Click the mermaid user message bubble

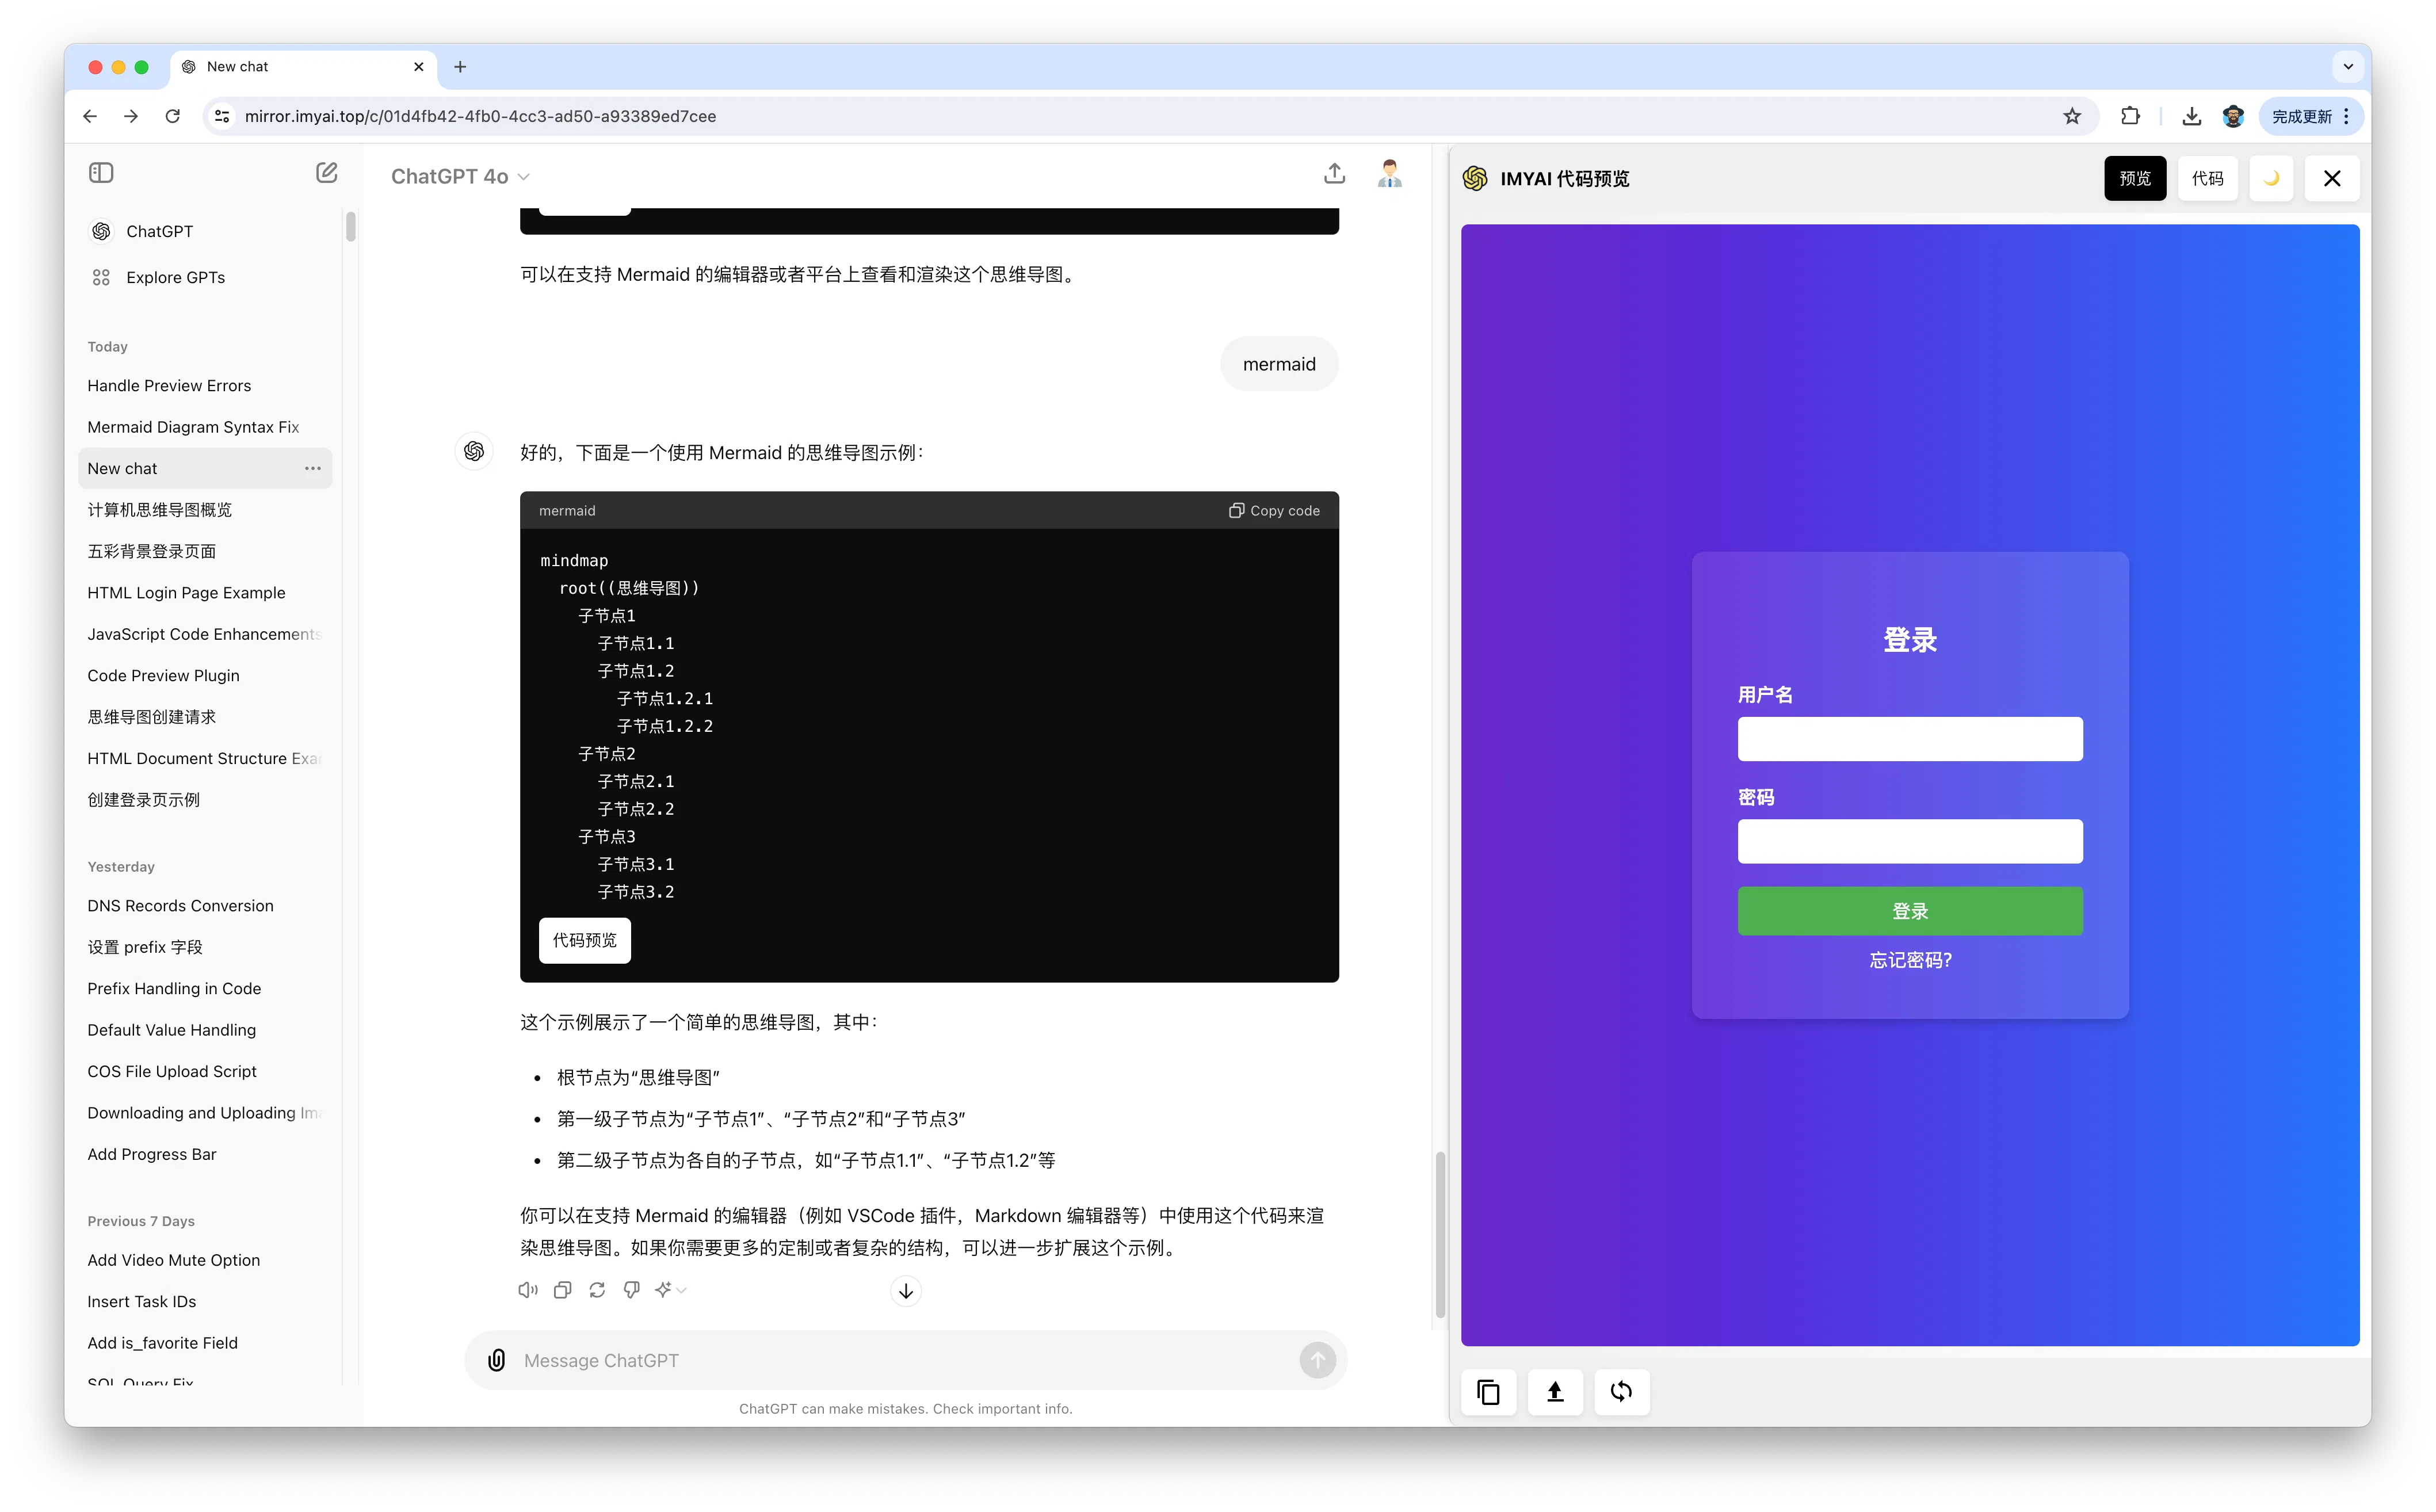[1279, 364]
